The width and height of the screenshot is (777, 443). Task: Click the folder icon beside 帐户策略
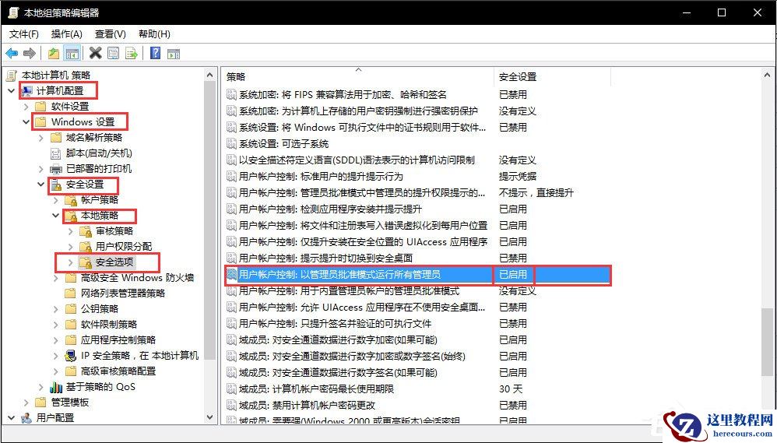point(71,200)
